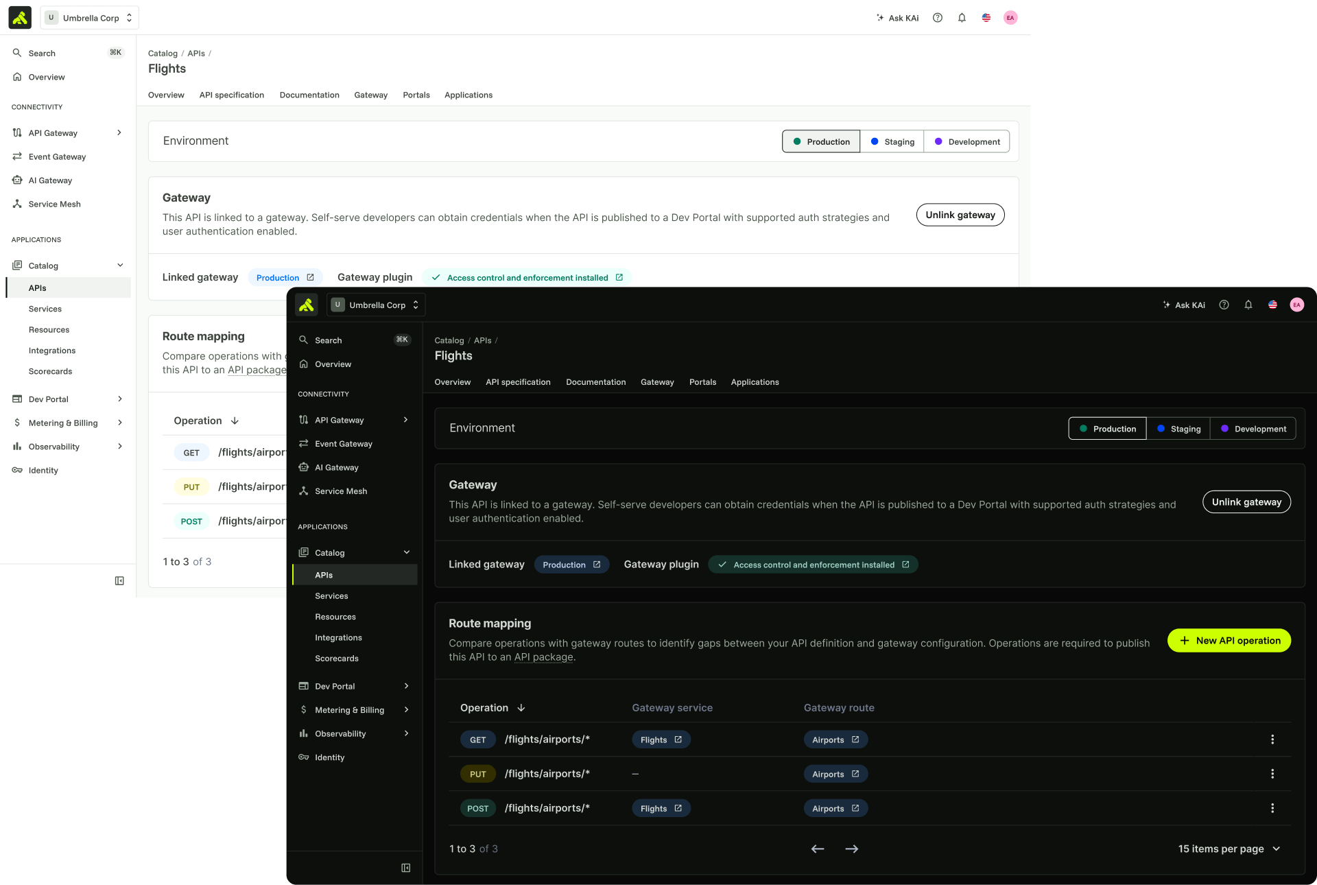
Task: Open row actions menu for POST /flights/airports/*
Action: tap(1272, 808)
